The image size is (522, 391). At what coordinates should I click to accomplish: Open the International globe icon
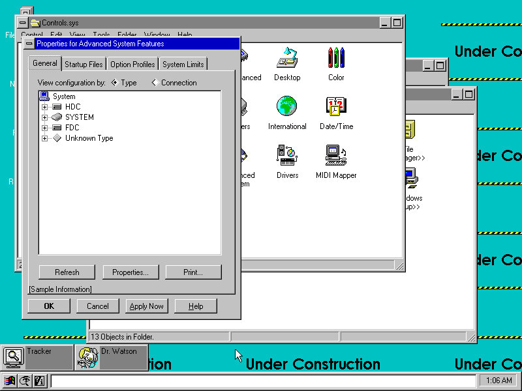[x=286, y=107]
